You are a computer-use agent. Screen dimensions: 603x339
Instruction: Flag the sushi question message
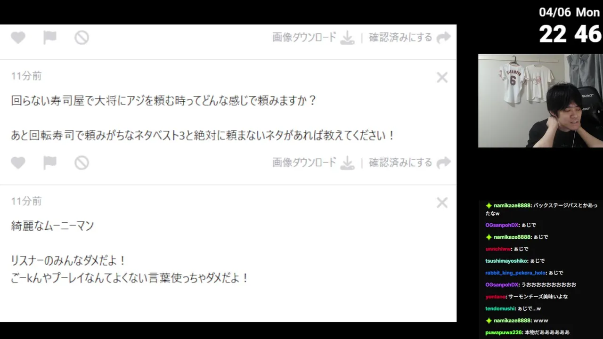pos(49,163)
